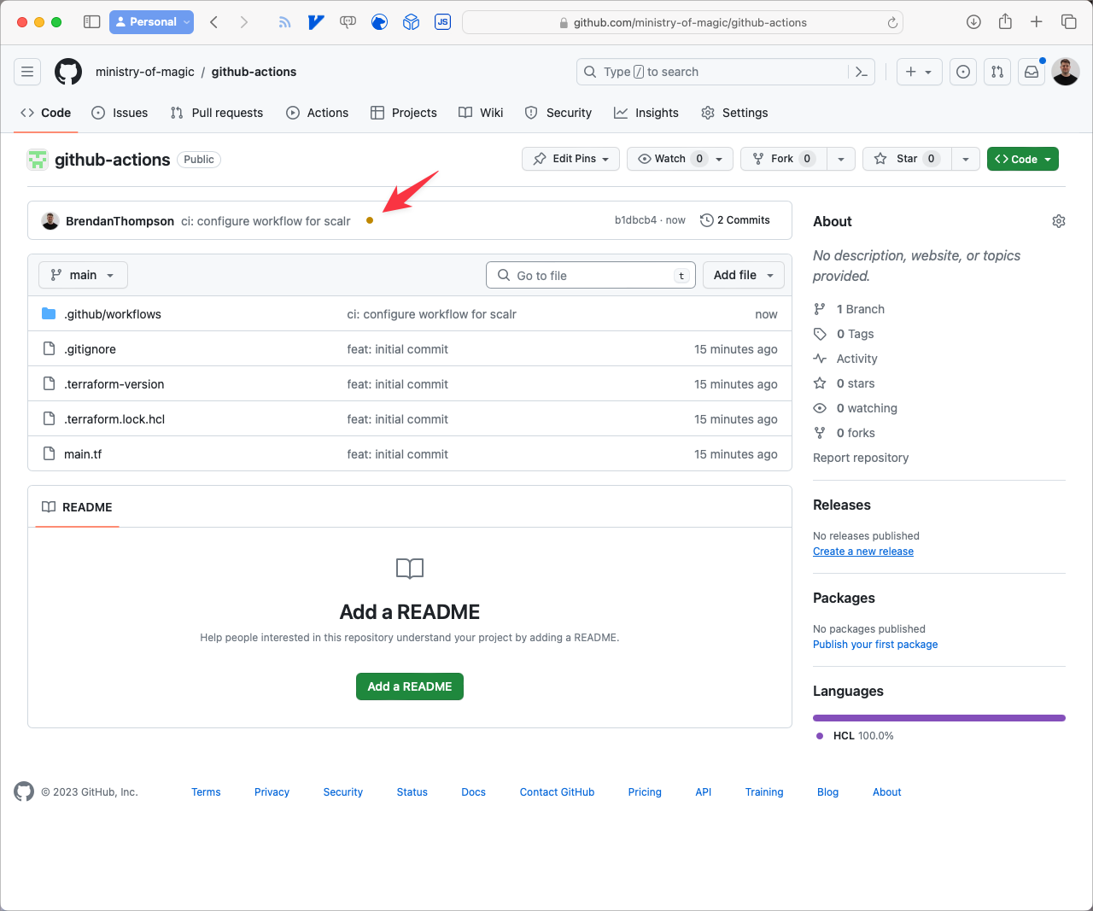
Task: Open the 1 Branch link
Action: point(861,309)
